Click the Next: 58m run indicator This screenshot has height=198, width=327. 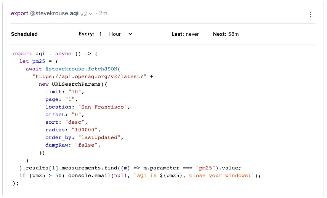click(x=226, y=34)
